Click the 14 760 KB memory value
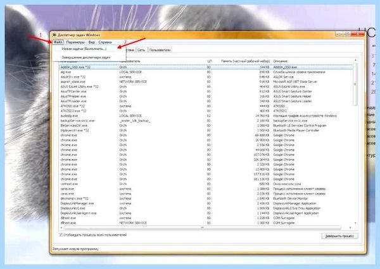Image resolution: width=380 pixels, height=269 pixels. point(262,116)
